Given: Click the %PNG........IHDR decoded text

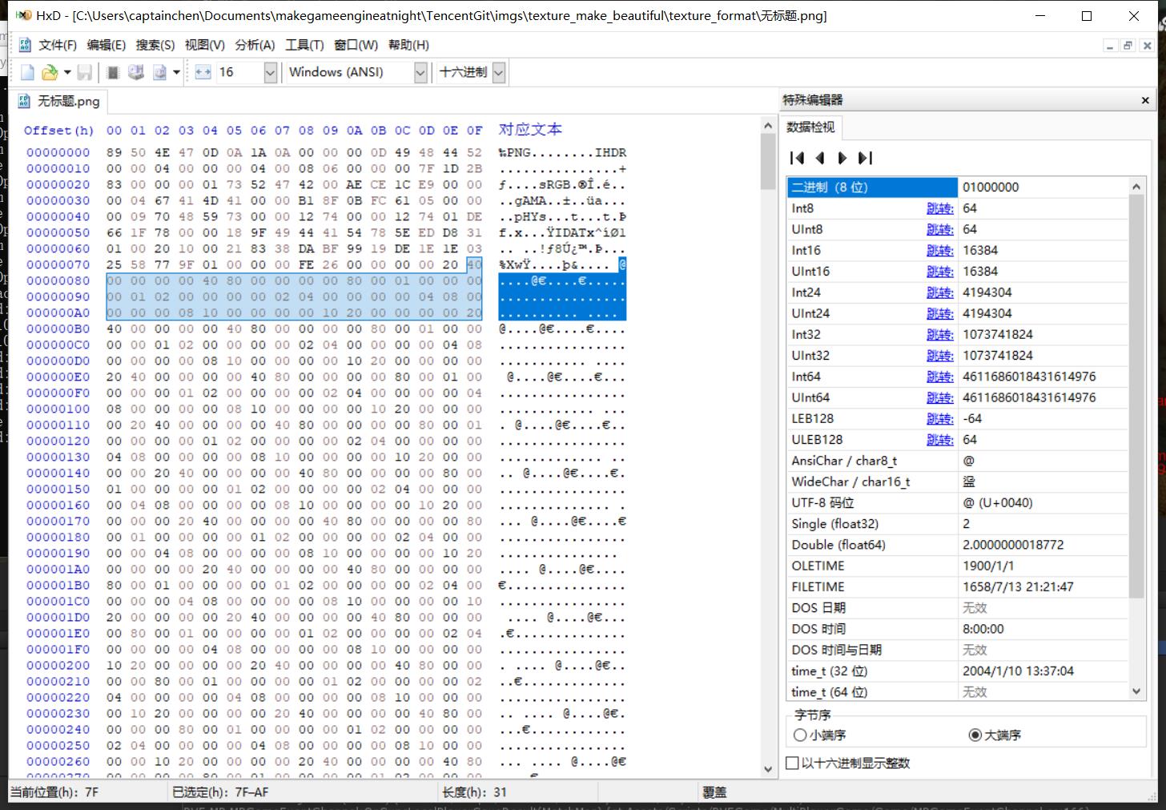Looking at the screenshot, I should pyautogui.click(x=562, y=152).
